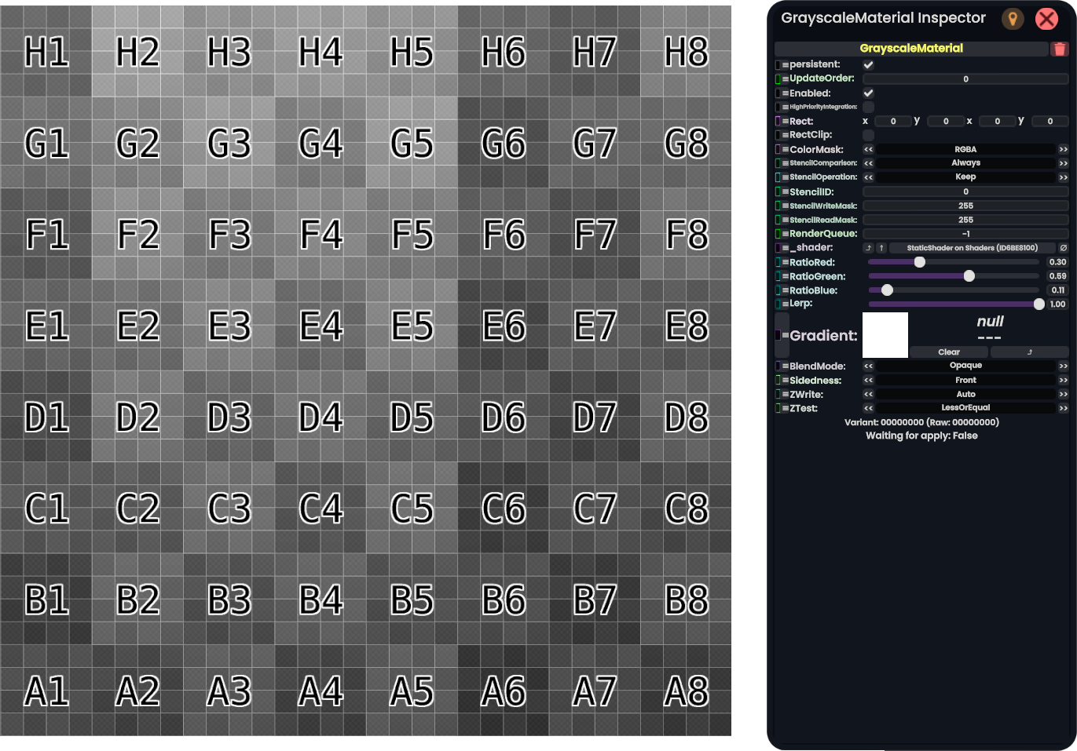Click the StaticShader on Shaders reference

pos(972,248)
